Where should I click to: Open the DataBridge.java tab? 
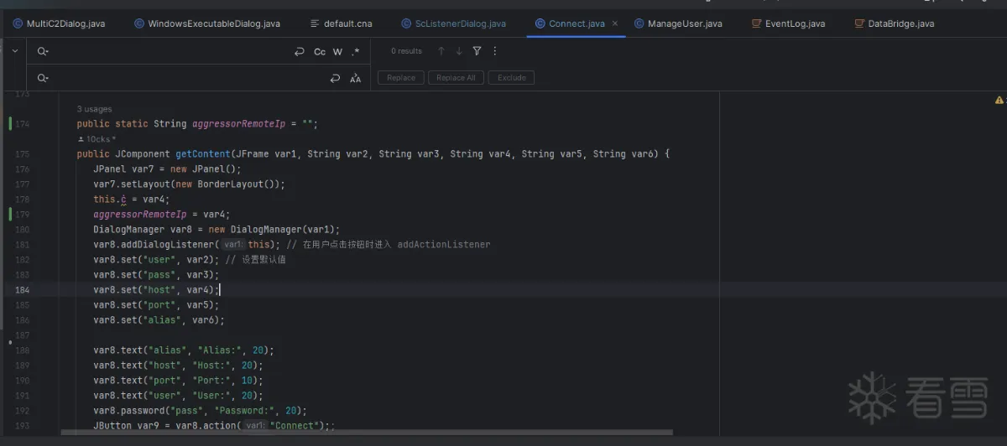pyautogui.click(x=894, y=23)
